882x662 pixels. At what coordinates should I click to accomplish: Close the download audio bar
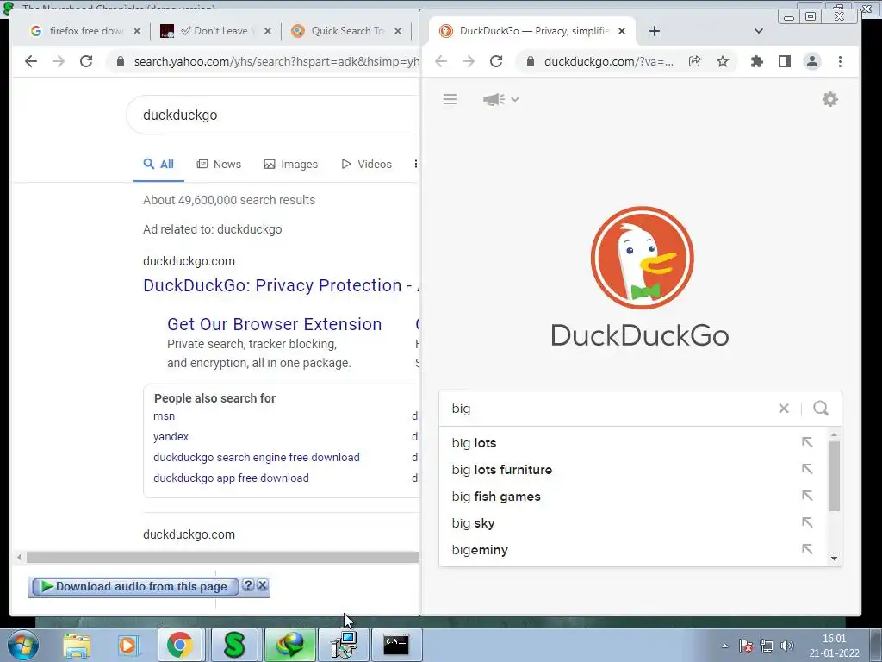pos(263,585)
